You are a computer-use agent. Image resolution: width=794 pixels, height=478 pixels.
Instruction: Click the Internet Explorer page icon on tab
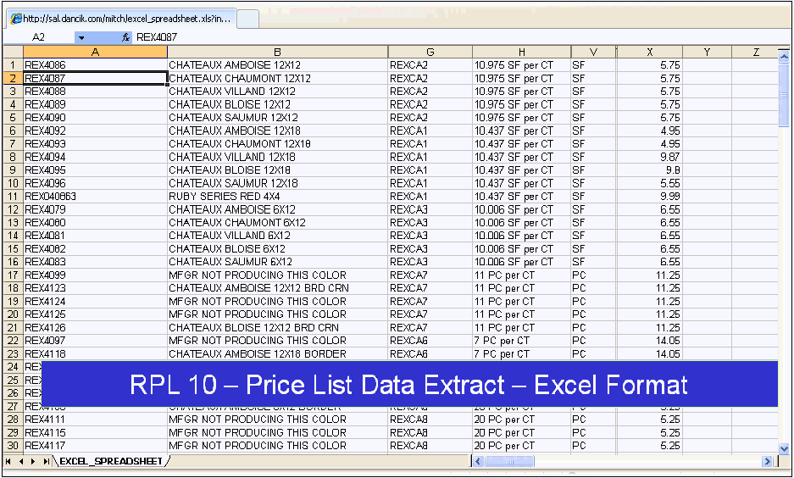pos(14,18)
